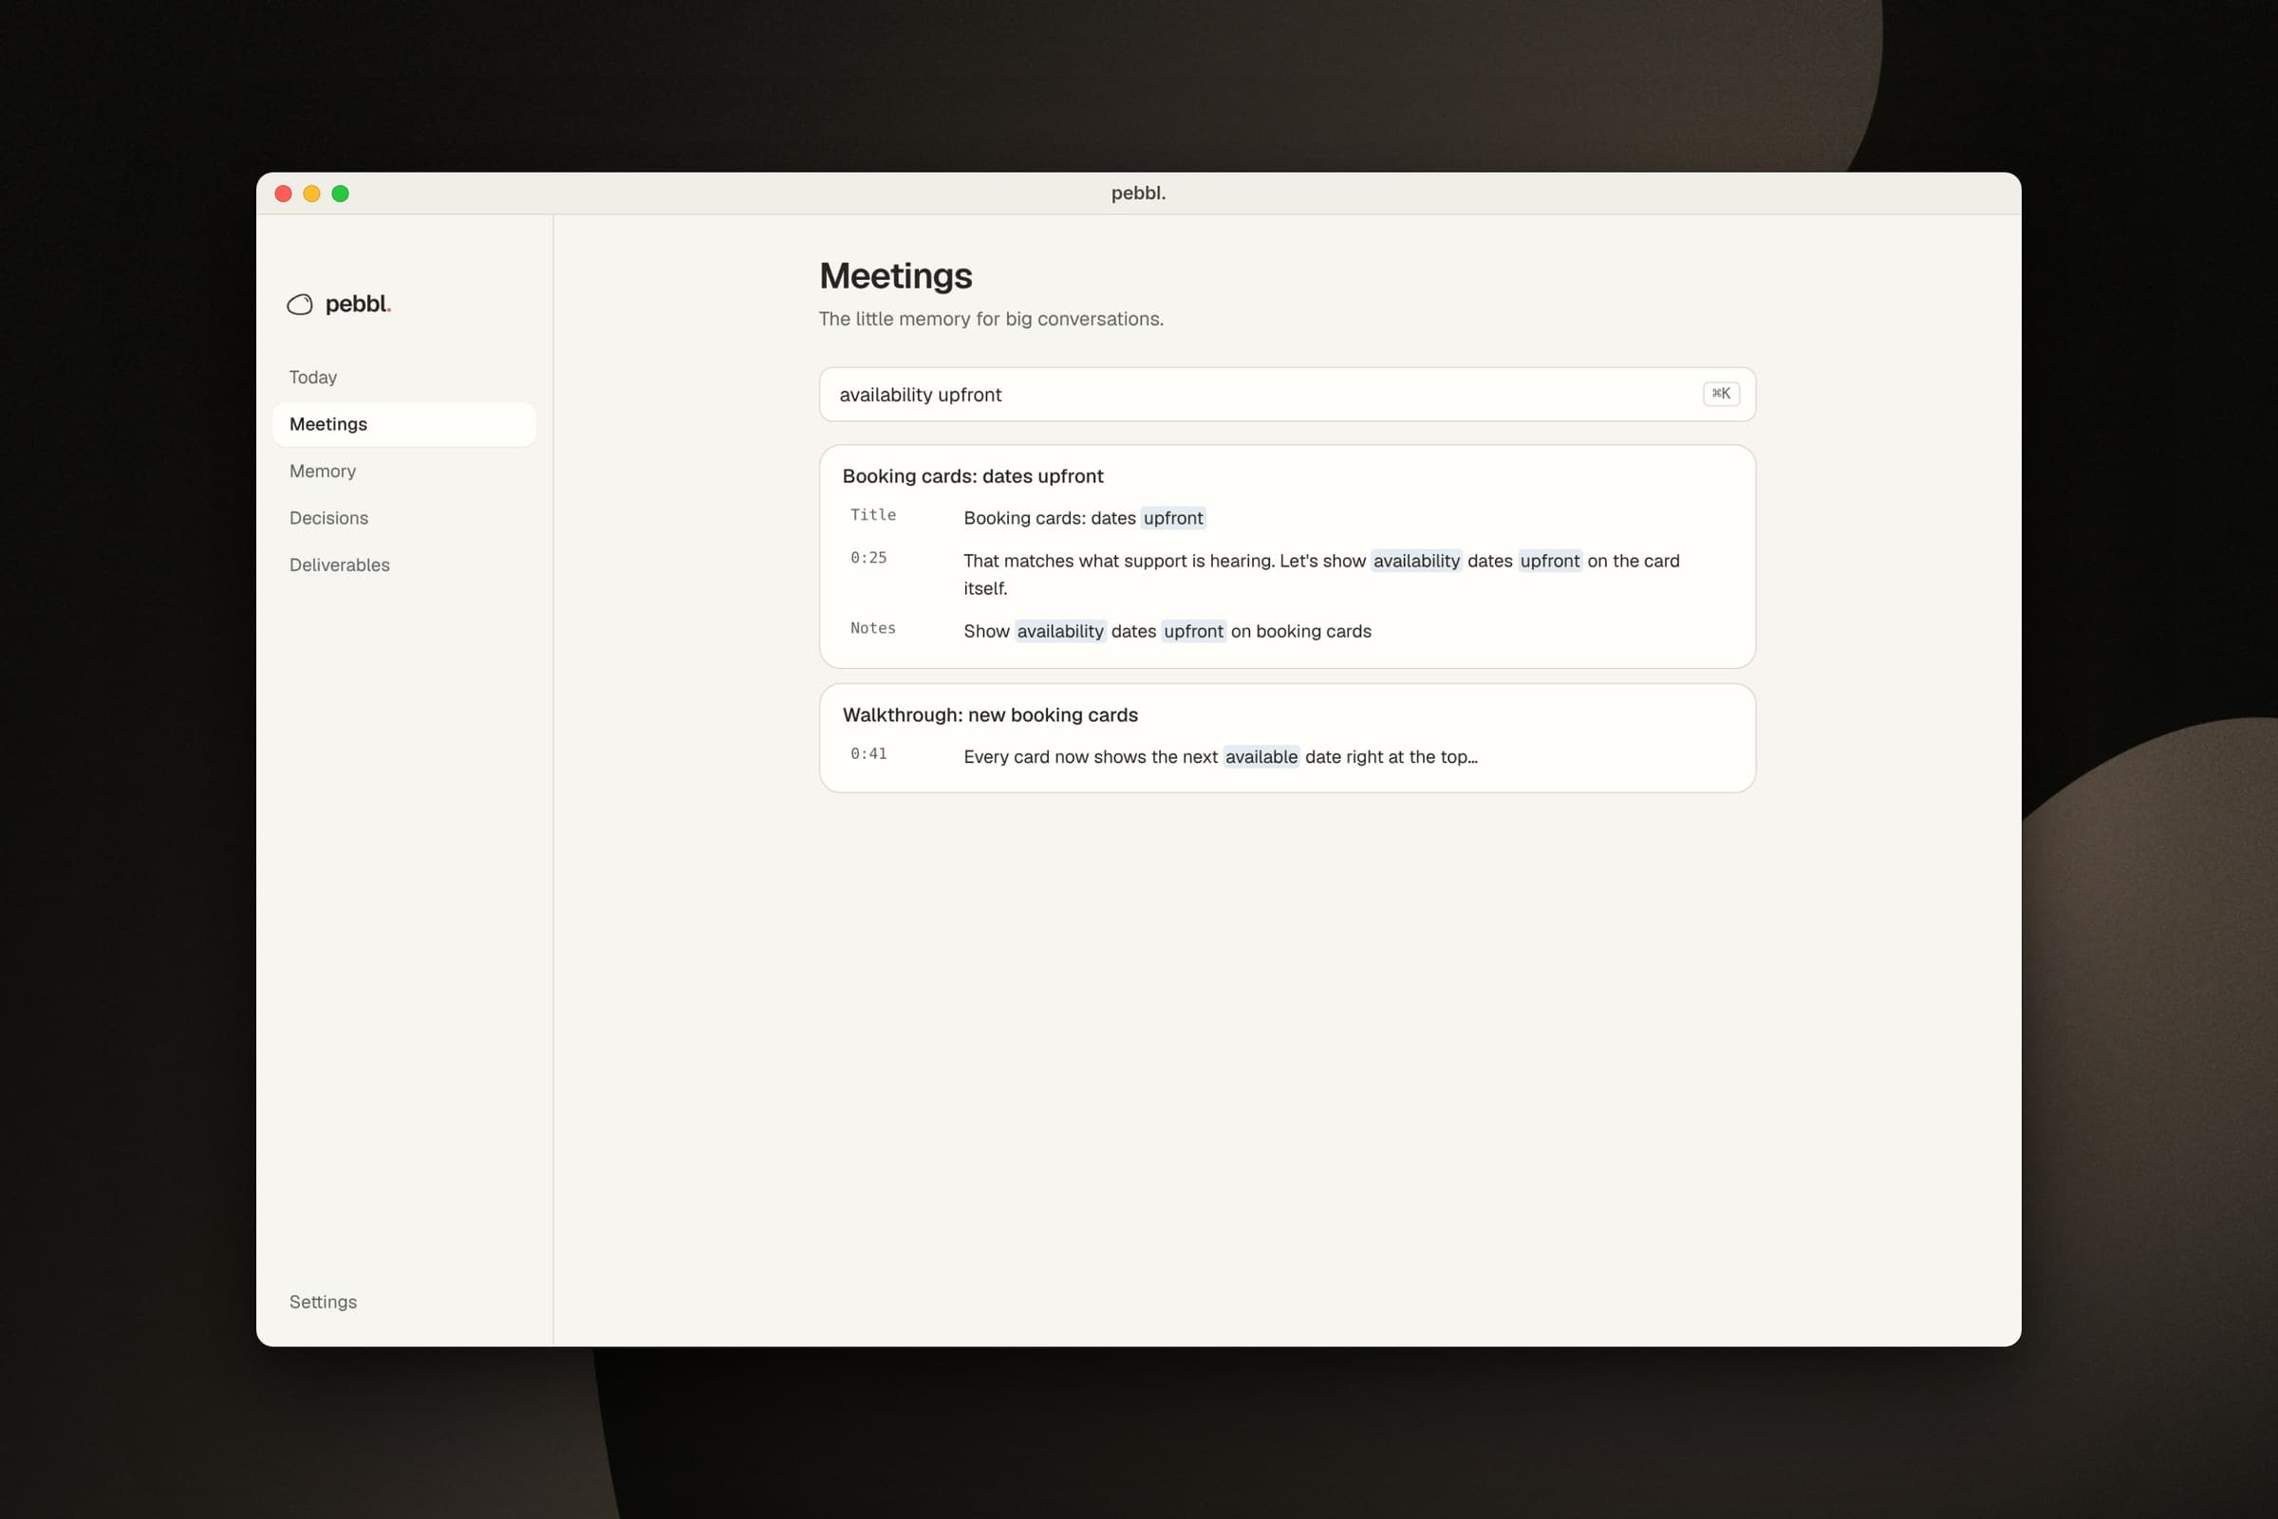Select Meetings in the sidebar
This screenshot has width=2278, height=1519.
(404, 424)
